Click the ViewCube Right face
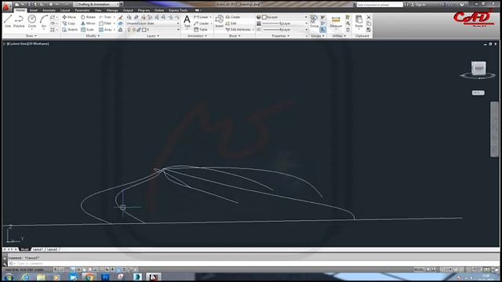Viewport: 502px width, 282px height. pyautogui.click(x=478, y=68)
